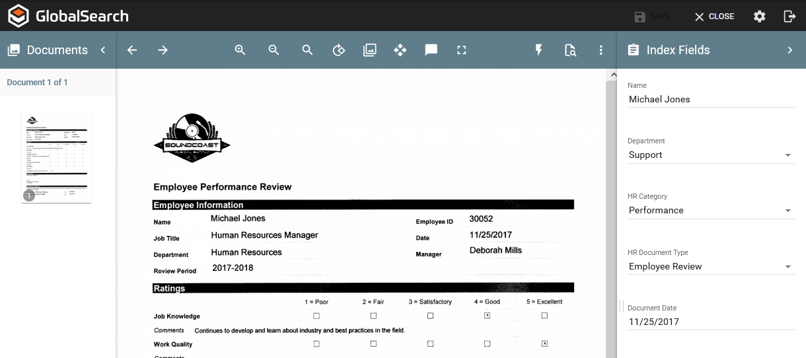Enable the pan/move tool
The height and width of the screenshot is (358, 806).
point(400,50)
